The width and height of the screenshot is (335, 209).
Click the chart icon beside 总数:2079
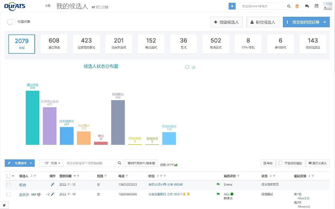point(176,165)
